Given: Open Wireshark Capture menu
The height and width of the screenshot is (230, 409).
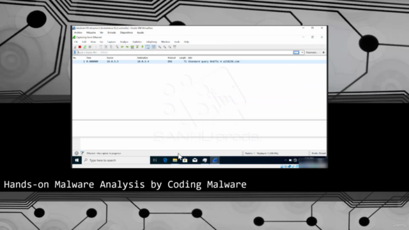Looking at the screenshot, I should 112,42.
